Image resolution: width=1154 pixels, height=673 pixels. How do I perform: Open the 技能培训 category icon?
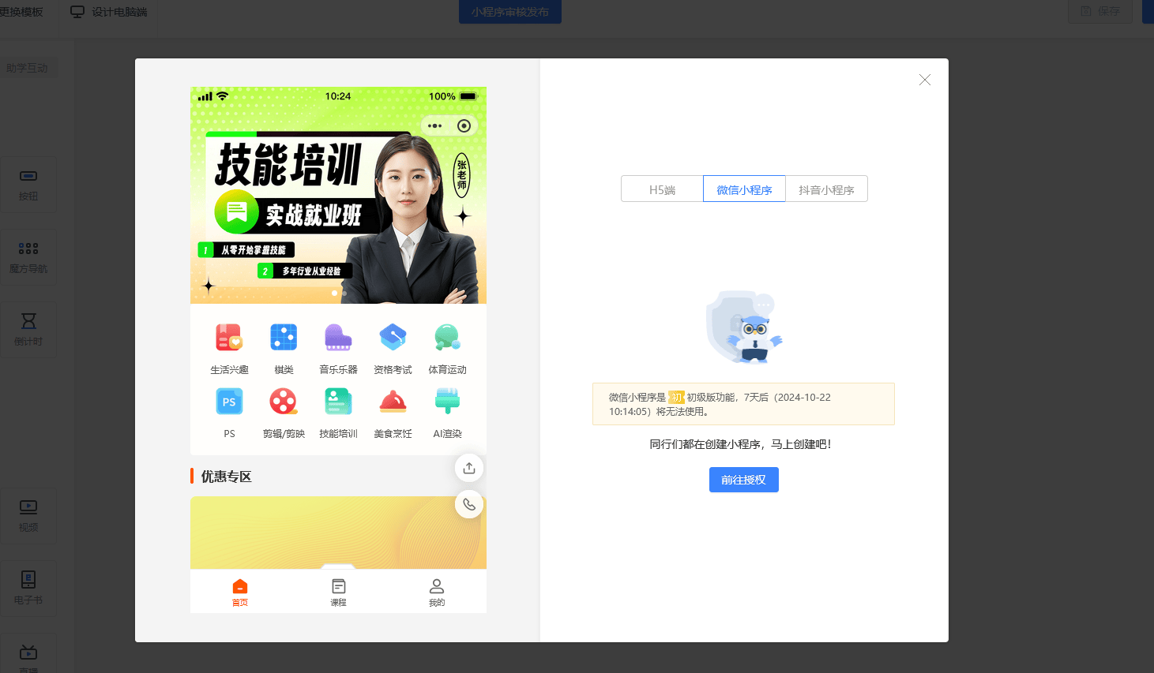point(338,402)
